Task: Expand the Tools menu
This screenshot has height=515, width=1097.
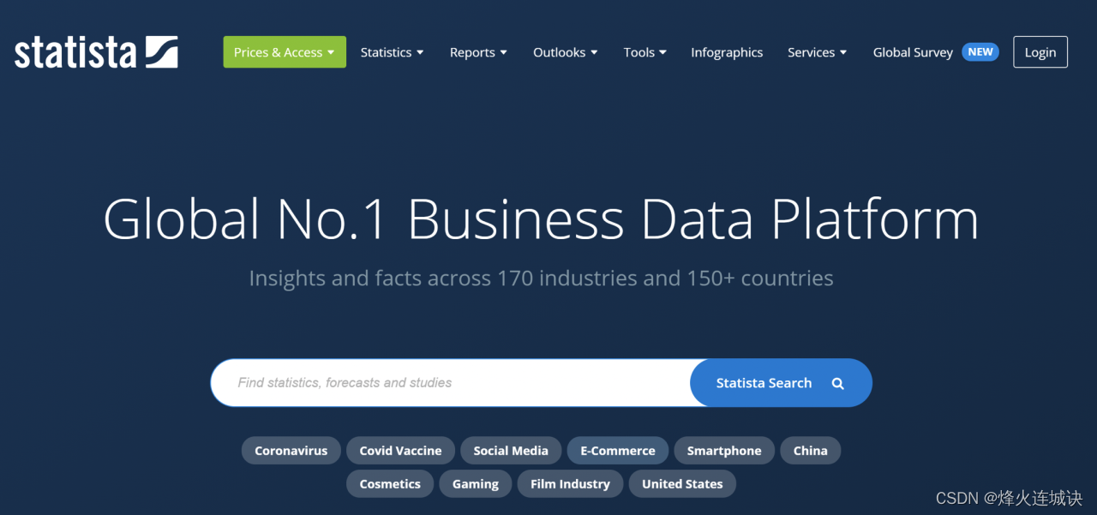Action: click(x=645, y=52)
